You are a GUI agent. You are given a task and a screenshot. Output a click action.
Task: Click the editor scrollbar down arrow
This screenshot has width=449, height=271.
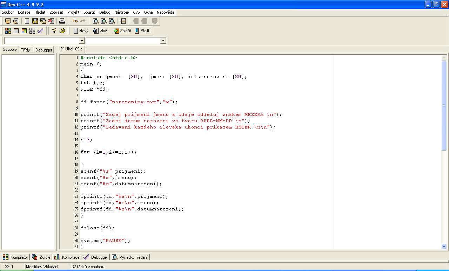point(444,246)
